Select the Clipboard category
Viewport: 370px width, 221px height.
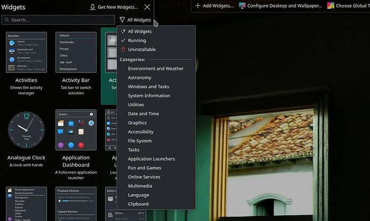coord(156,204)
